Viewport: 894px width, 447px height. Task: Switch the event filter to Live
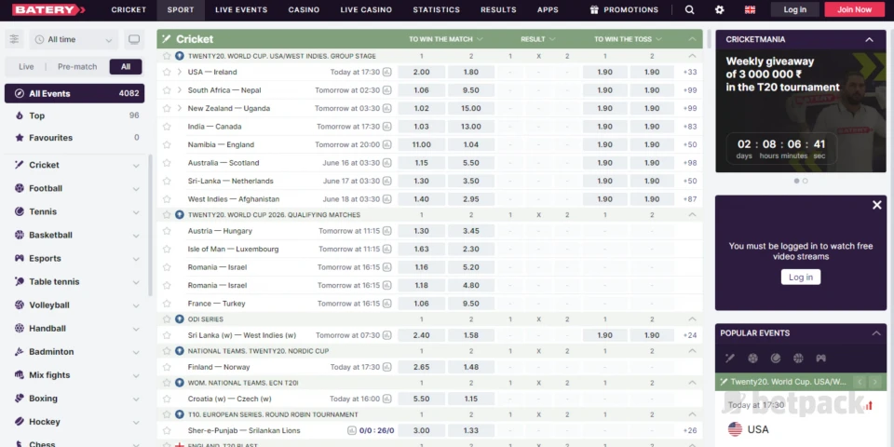(x=26, y=67)
